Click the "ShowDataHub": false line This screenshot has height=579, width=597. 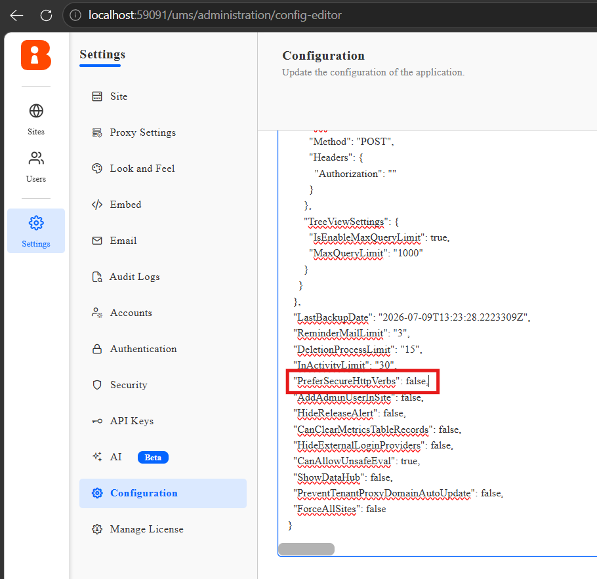tap(342, 477)
